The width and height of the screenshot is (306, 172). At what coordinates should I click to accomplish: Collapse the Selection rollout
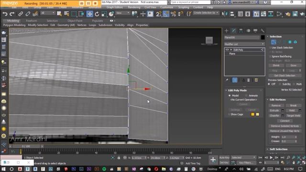pos(275,36)
